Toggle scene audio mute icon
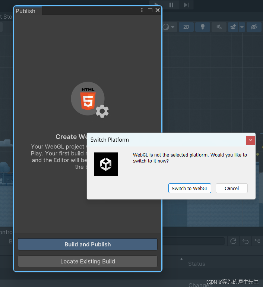263x287 pixels. (x=219, y=27)
